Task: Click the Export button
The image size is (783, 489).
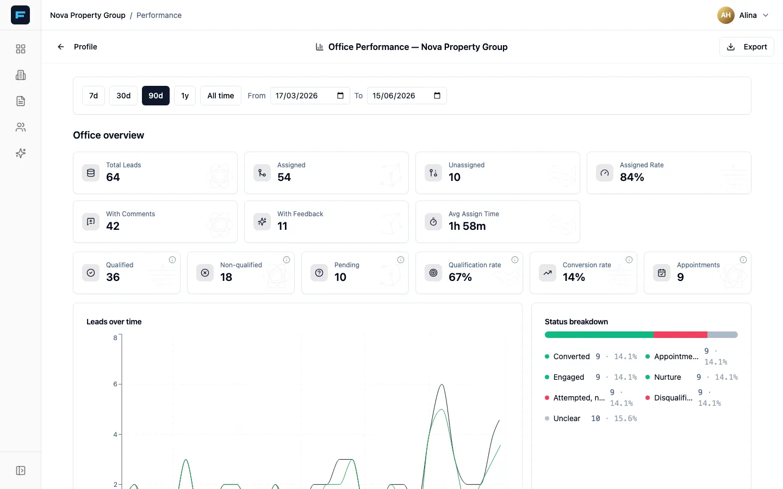Action: coord(747,47)
